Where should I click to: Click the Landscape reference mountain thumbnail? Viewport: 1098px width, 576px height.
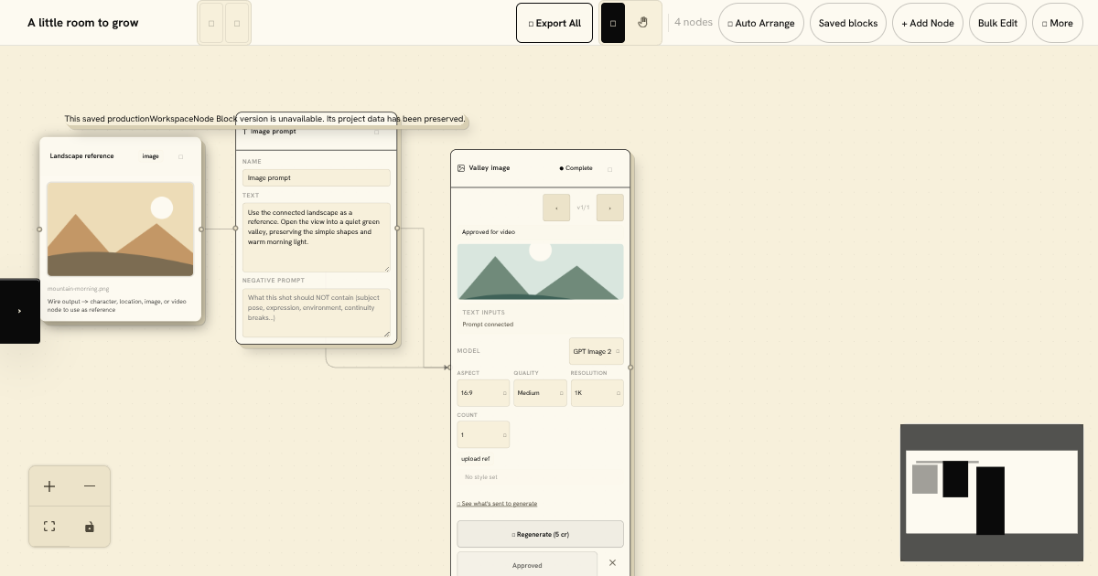(x=120, y=229)
